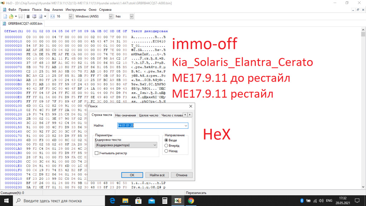This screenshot has height=206, width=366.
Task: Click the battery tray icon
Action: click(308, 201)
